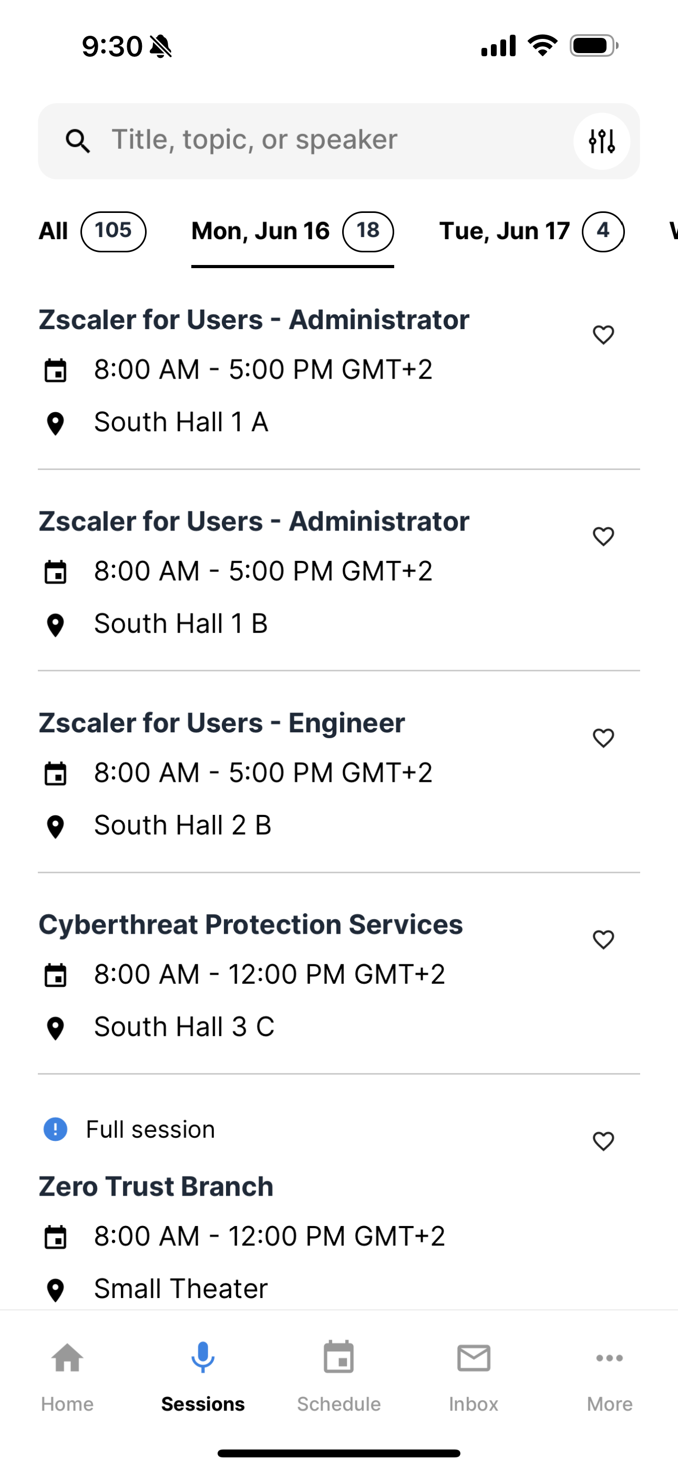The width and height of the screenshot is (678, 1470).
Task: Open Zero Trust Branch session title
Action: (x=156, y=1187)
